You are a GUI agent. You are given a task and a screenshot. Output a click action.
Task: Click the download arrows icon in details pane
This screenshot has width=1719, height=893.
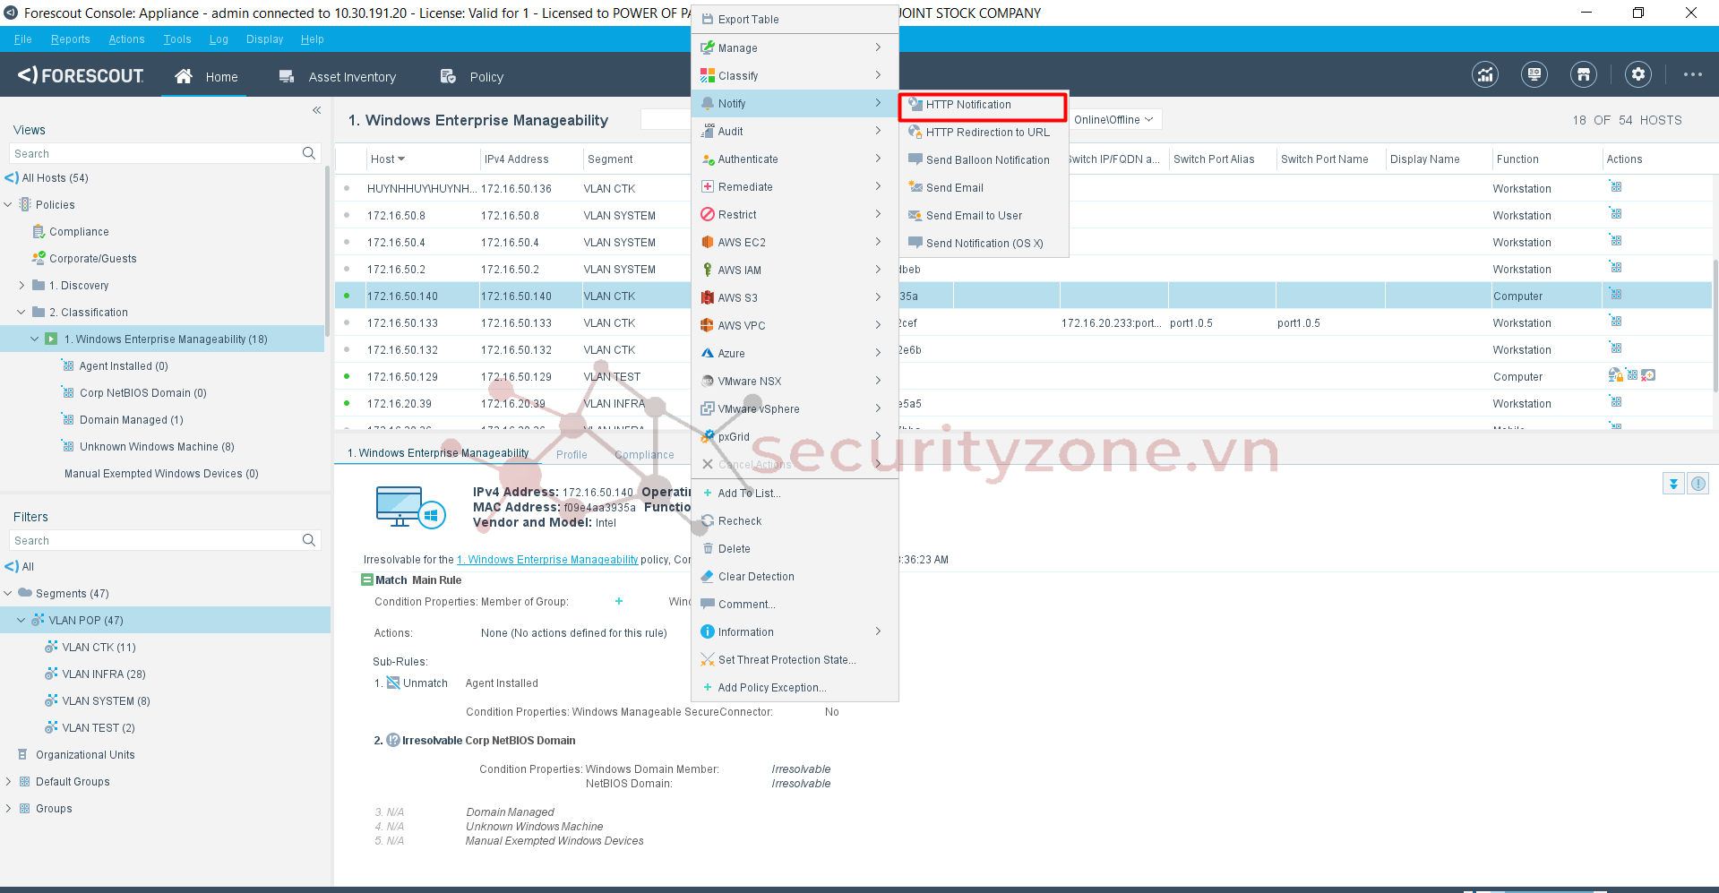click(x=1673, y=484)
